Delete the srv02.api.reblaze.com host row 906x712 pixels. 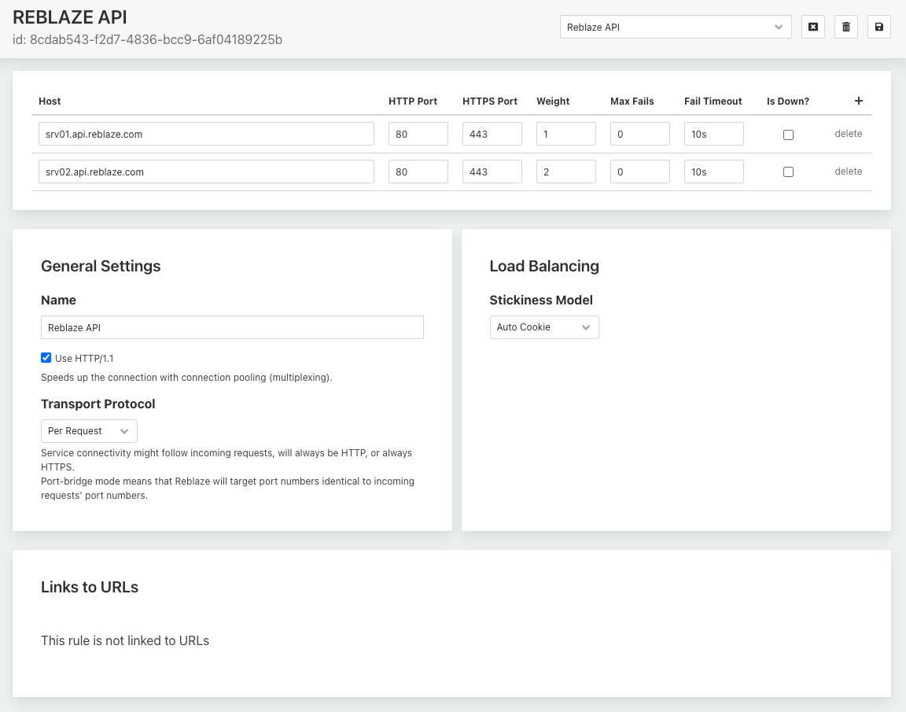848,172
